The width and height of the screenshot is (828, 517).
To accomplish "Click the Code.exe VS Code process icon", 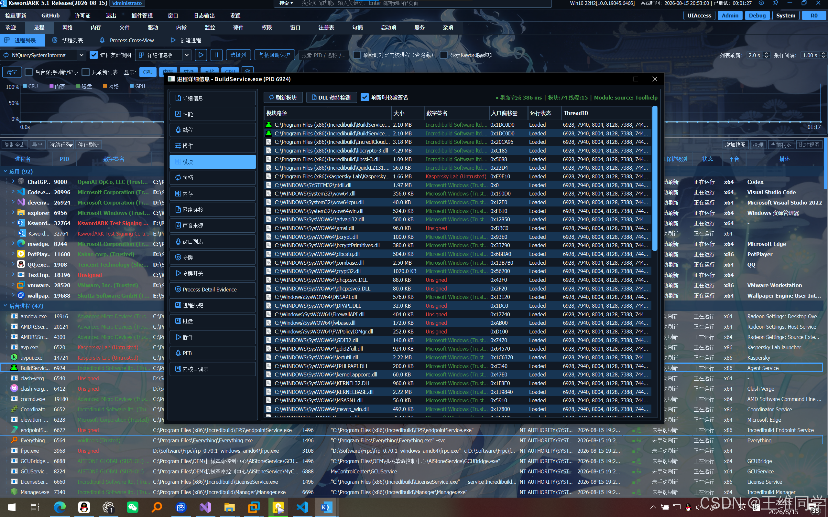I will [21, 192].
